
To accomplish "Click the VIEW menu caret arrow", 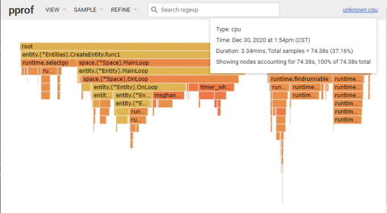I will click(x=64, y=10).
